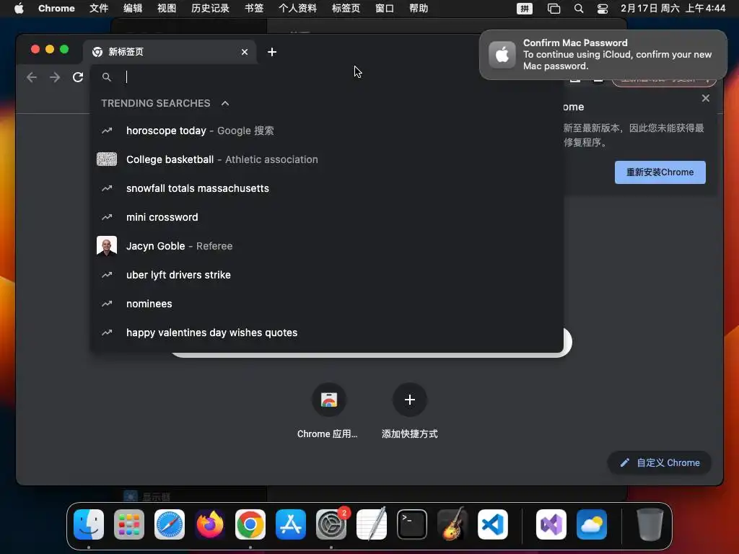
Task: Open Google Chrome from the Dock
Action: 250,524
